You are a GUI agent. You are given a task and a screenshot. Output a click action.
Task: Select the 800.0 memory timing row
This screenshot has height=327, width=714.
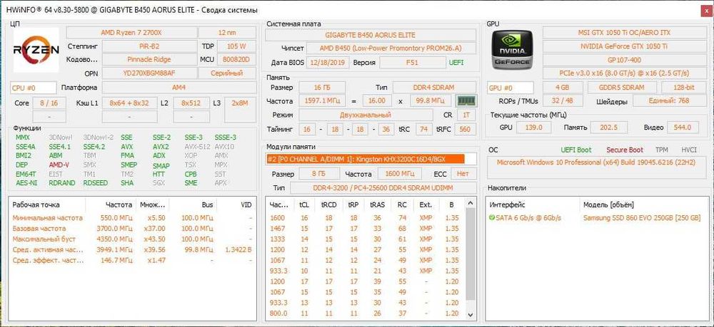tap(366, 313)
